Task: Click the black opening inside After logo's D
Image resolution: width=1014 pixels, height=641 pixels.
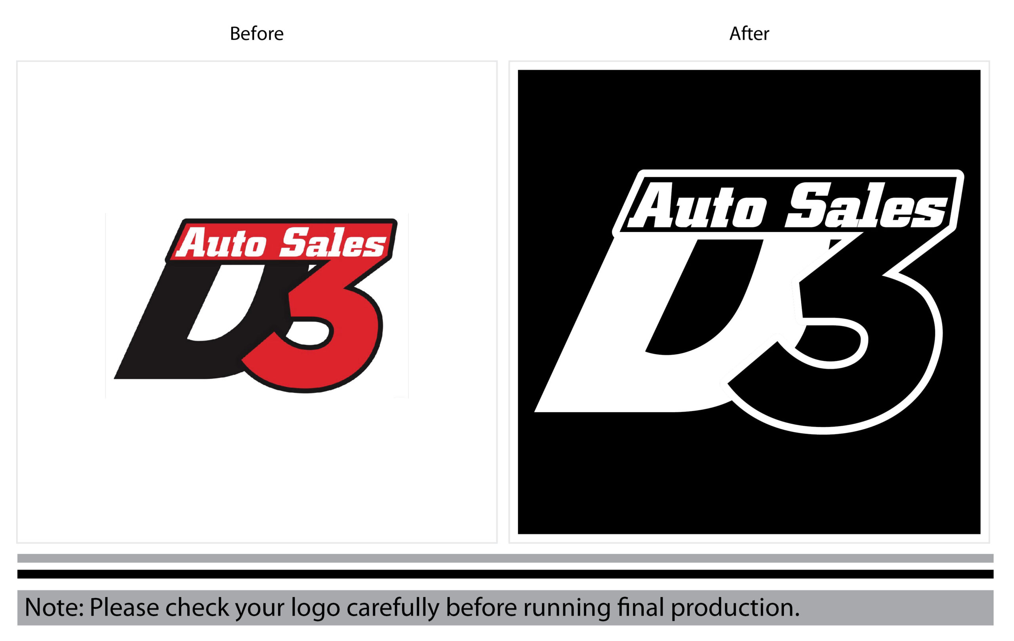Action: [x=703, y=297]
